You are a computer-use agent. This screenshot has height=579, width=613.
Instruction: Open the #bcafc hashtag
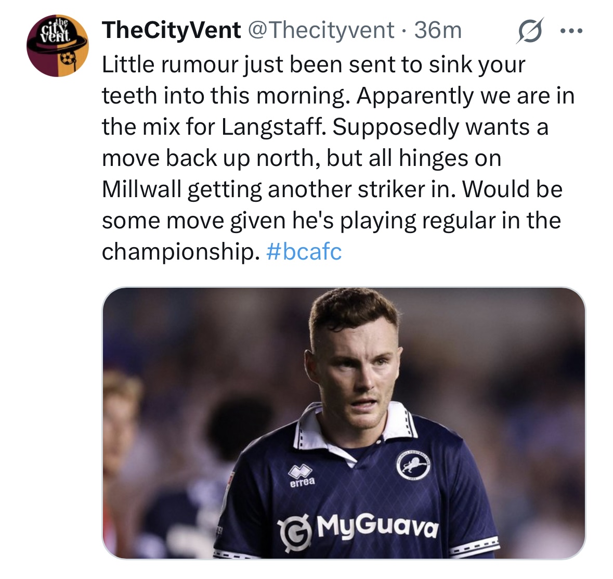point(304,251)
